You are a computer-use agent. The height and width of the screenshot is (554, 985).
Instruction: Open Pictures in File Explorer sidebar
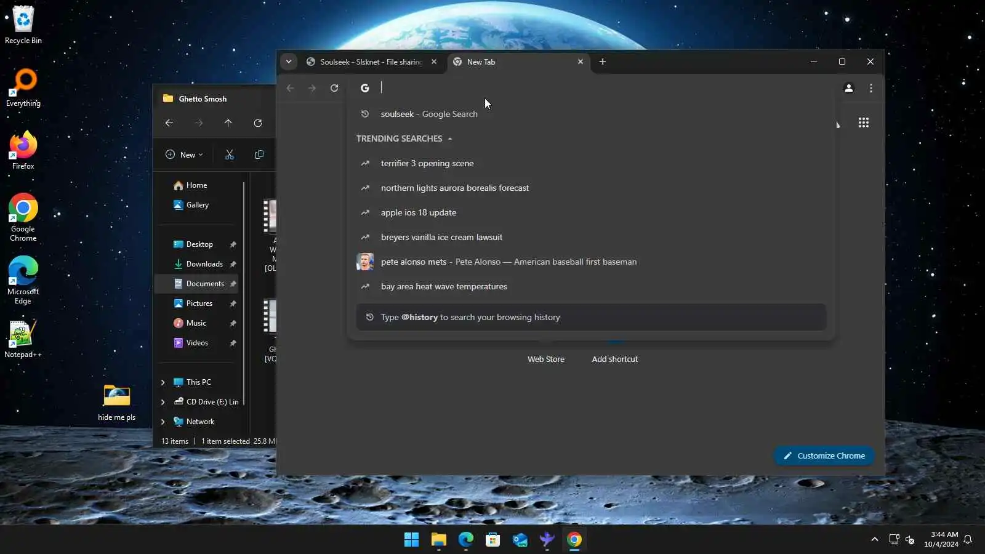pos(197,303)
